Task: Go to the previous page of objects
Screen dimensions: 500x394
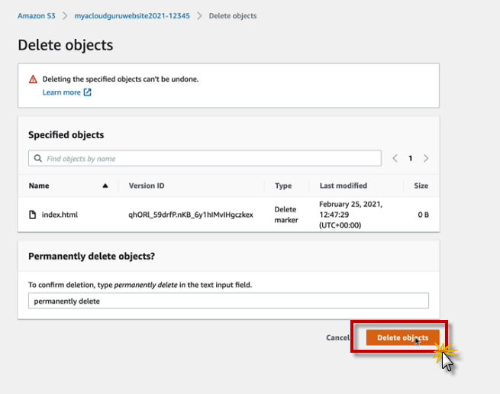Action: 395,159
